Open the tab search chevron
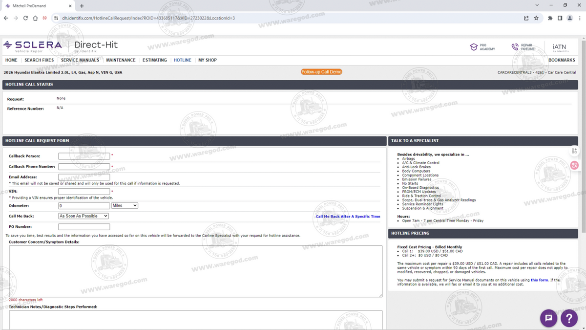This screenshot has height=330, width=586. [x=537, y=5]
